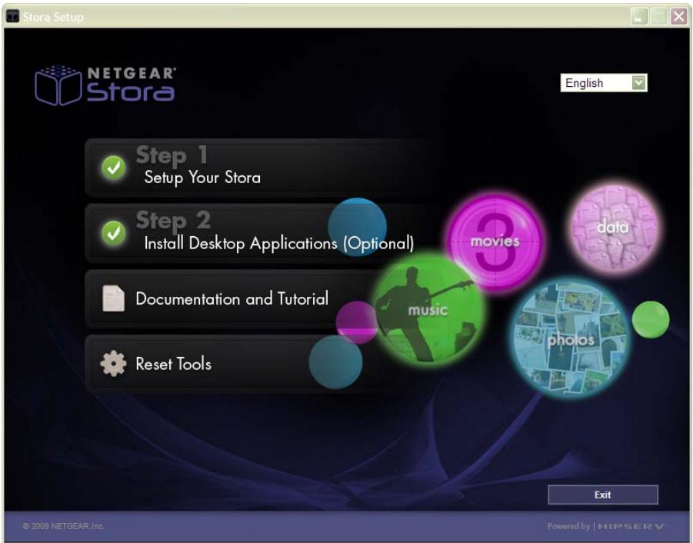The image size is (693, 543).
Task: Open Install Desktop Applications (Optional)
Action: 258,233
